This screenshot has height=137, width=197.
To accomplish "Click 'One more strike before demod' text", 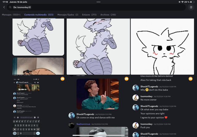I will point(157,76).
